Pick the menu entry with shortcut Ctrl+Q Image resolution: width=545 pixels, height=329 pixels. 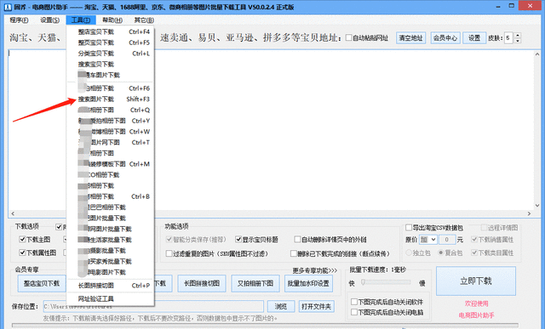pos(111,110)
